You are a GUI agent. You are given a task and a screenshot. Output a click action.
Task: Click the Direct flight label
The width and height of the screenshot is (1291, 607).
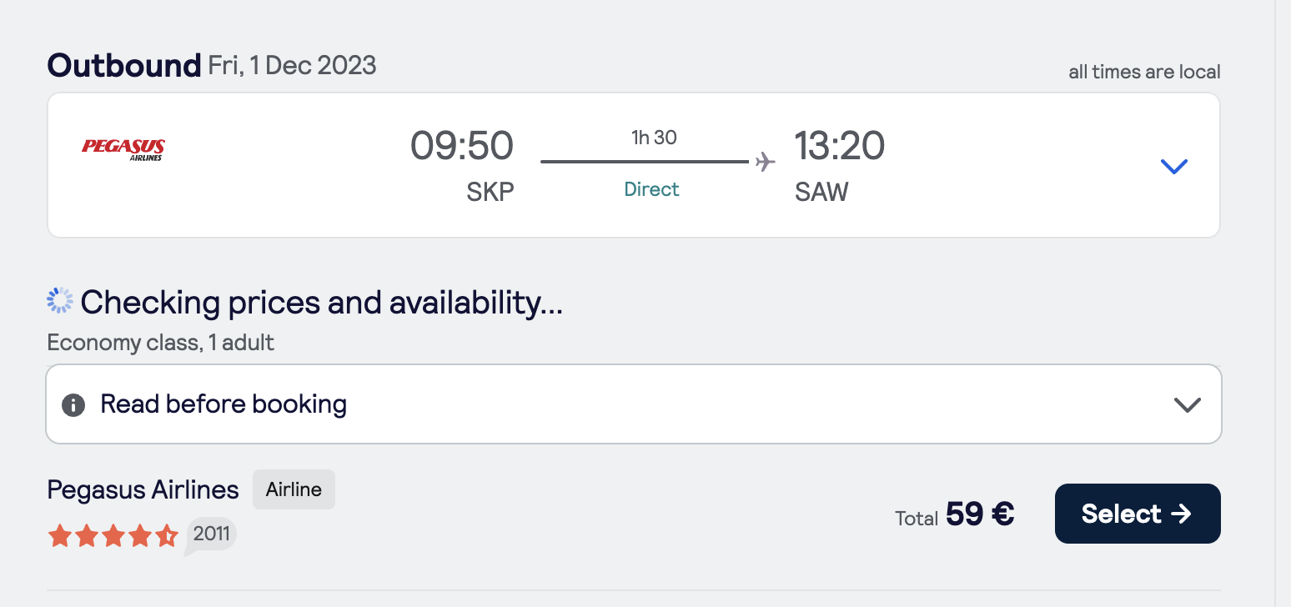point(651,189)
